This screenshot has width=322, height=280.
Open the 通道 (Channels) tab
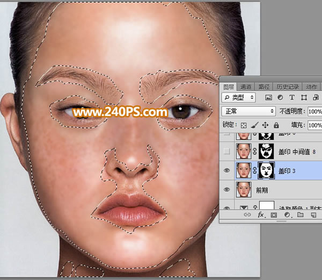pos(246,87)
